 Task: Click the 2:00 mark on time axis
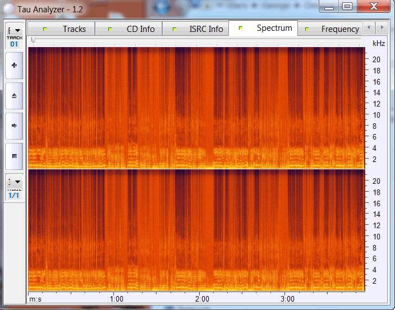(x=201, y=299)
